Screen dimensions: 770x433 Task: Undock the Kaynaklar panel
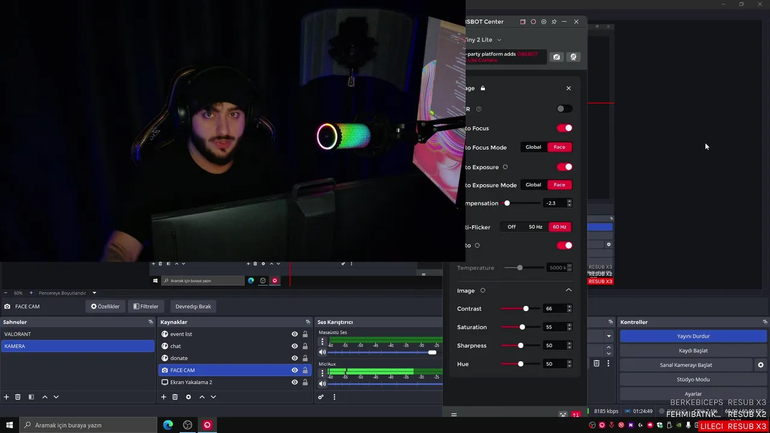coord(308,322)
